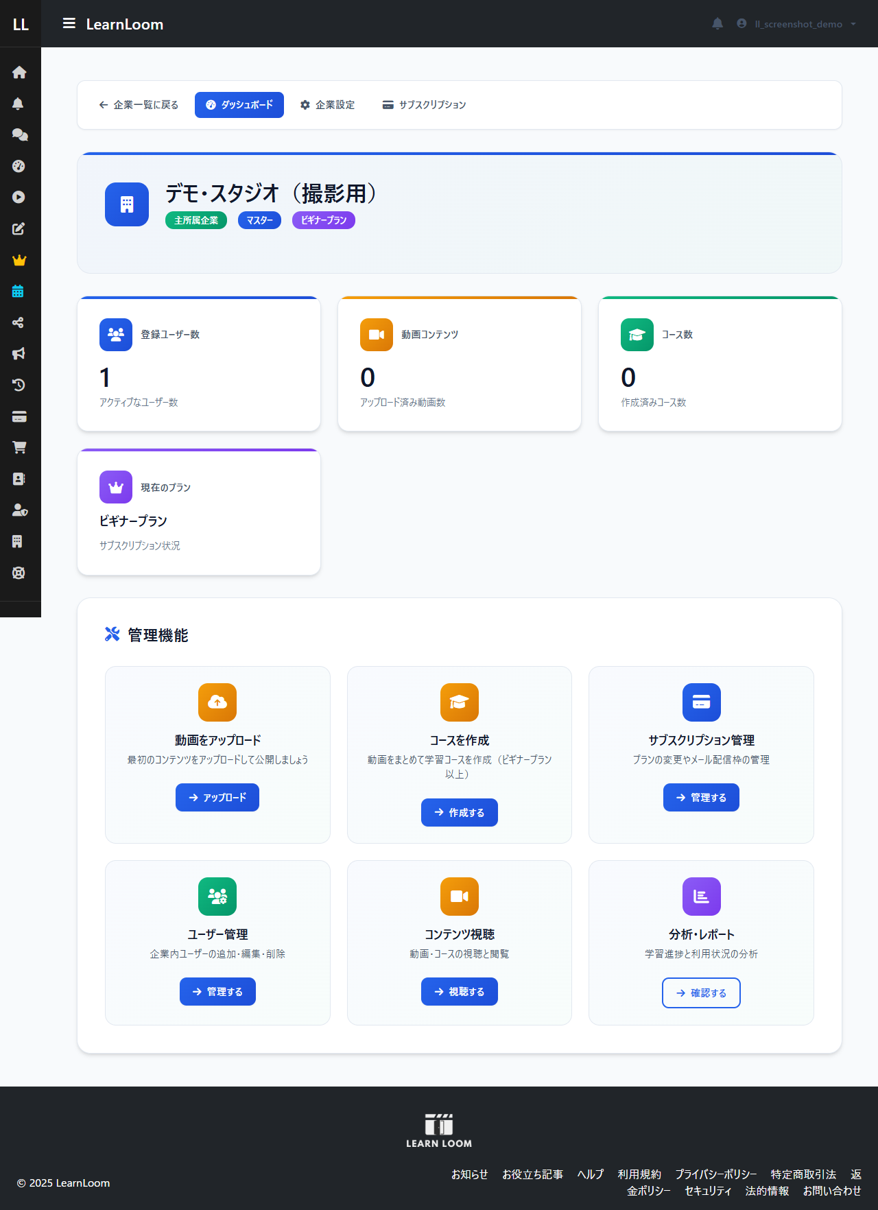Viewport: 878px width, 1210px height.
Task: Click the 視聴する button
Action: [x=460, y=992]
